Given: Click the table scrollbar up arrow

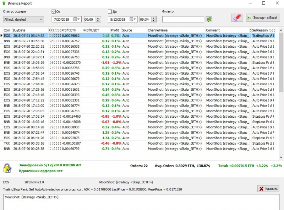Looking at the screenshot, I should coord(281,30).
